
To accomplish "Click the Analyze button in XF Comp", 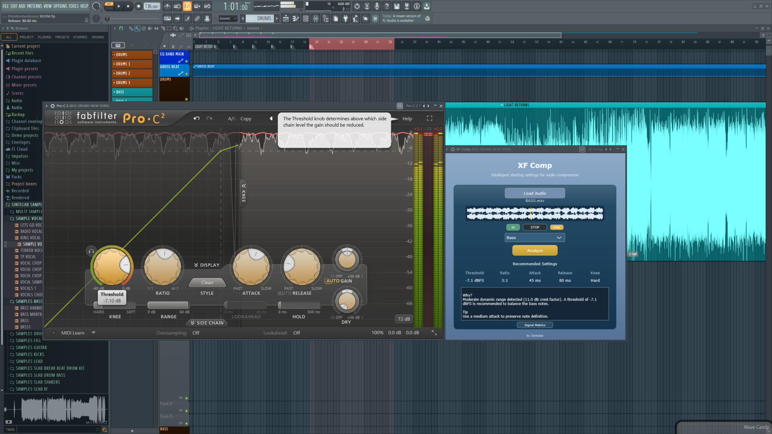I will [535, 251].
